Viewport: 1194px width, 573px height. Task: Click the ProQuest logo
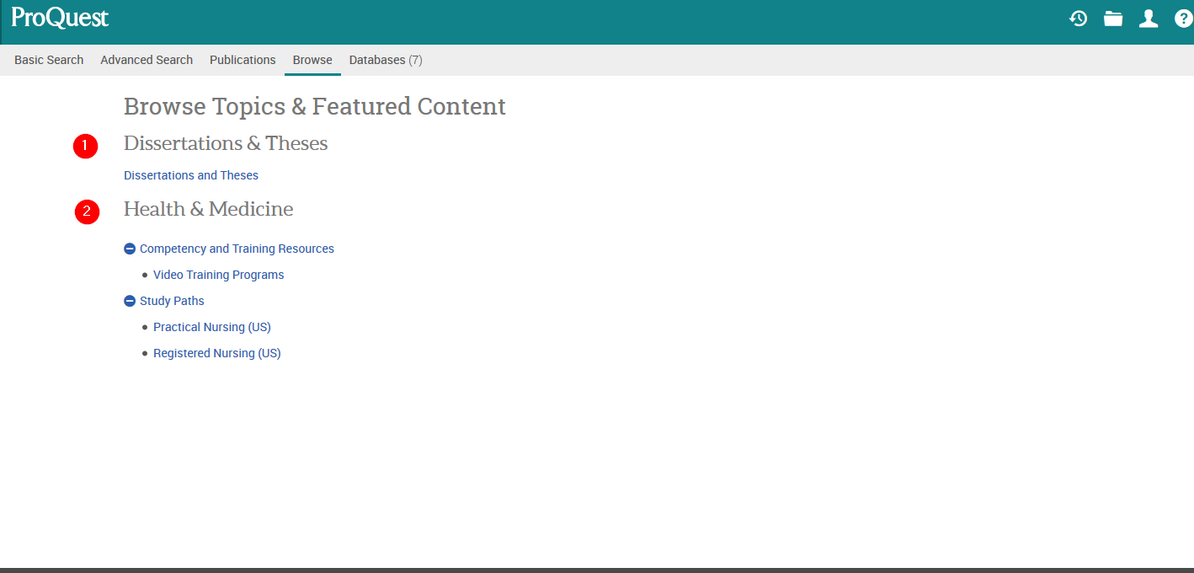(60, 19)
